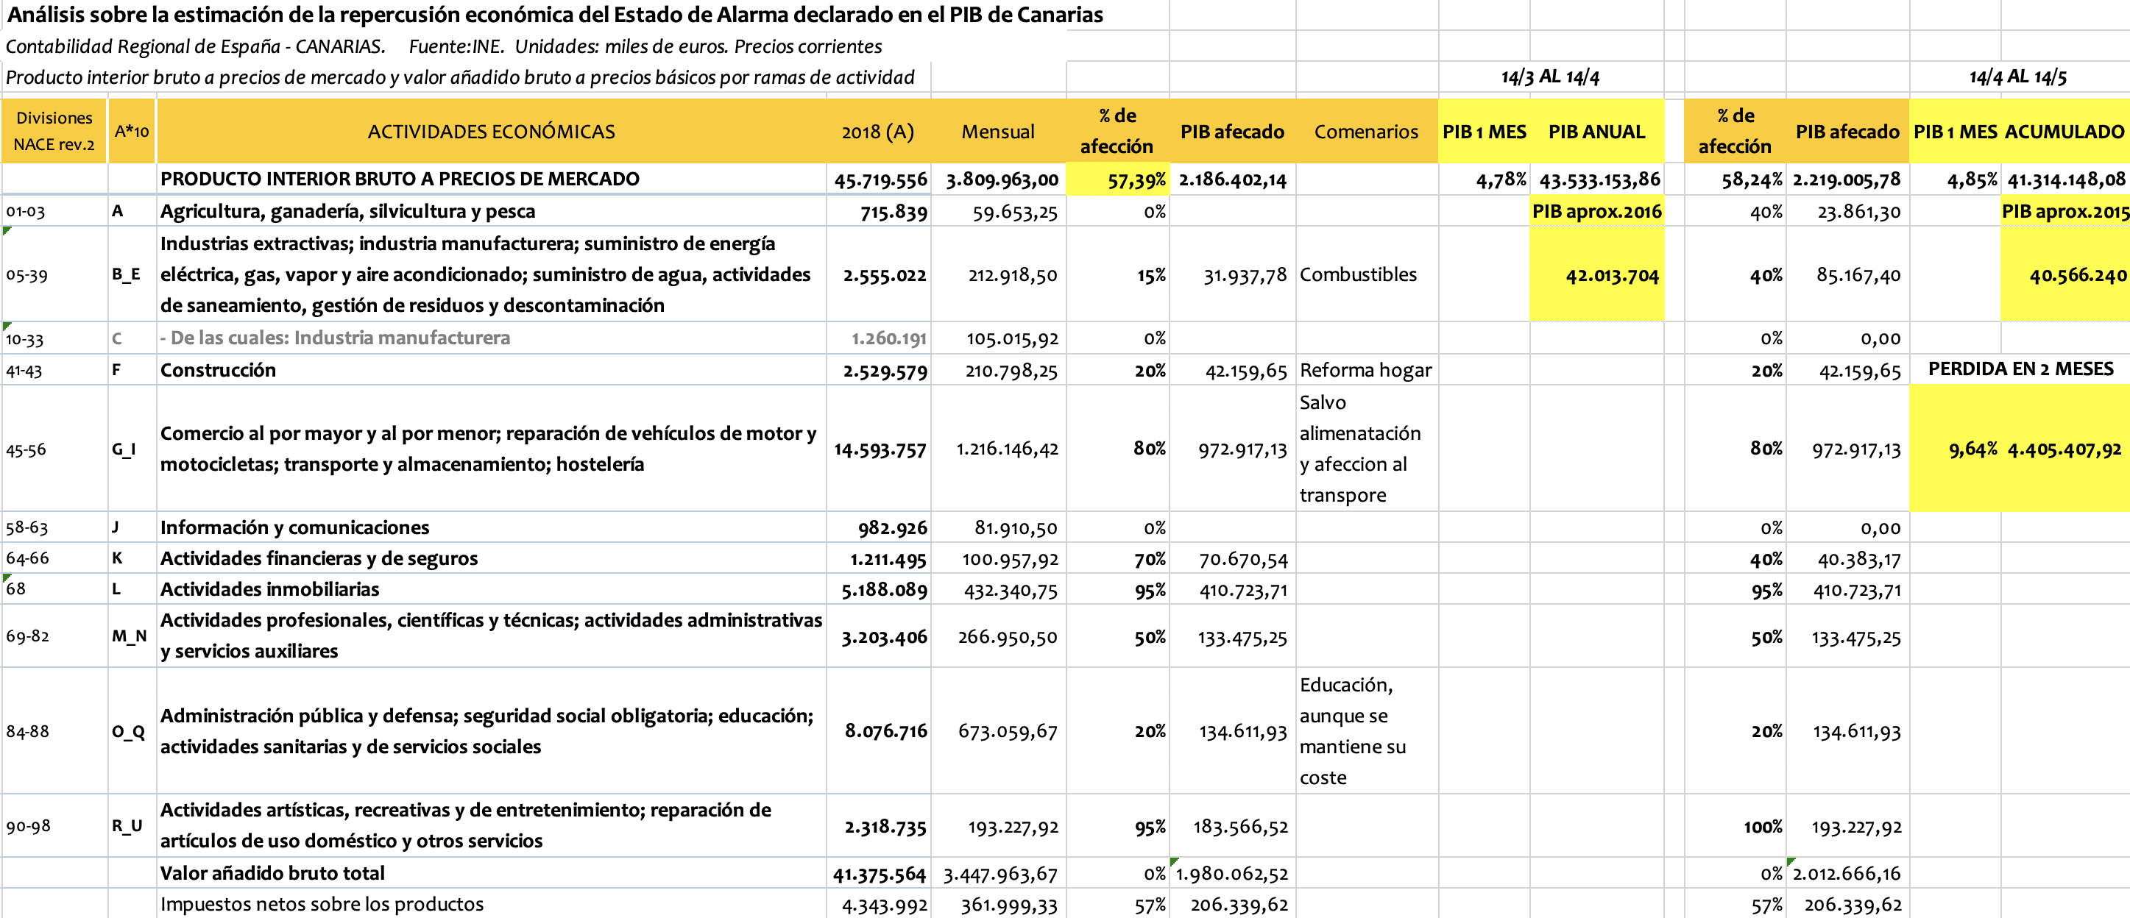Click the 'Construcción' activity cell
The height and width of the screenshot is (918, 2130).
(x=219, y=370)
